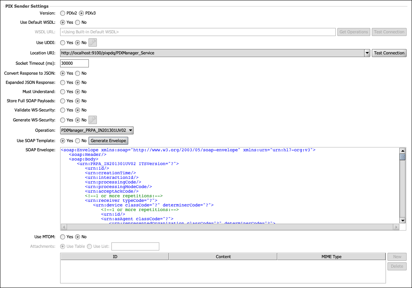The image size is (412, 288).
Task: Click the urn:acceptAckCode line
Action: click(x=112, y=191)
